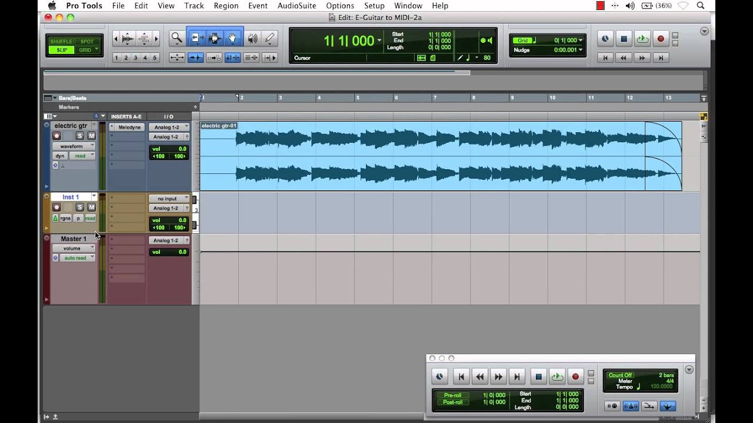Image resolution: width=753 pixels, height=423 pixels.
Task: Enable Shuffle edit mode
Action: (x=61, y=42)
